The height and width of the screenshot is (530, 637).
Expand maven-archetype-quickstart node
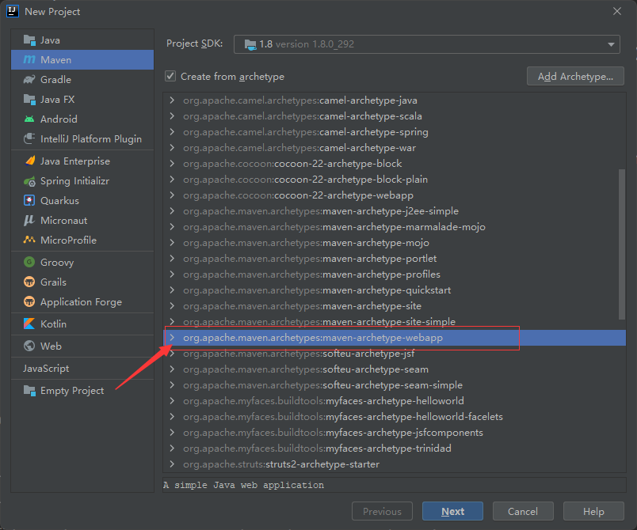pos(172,290)
